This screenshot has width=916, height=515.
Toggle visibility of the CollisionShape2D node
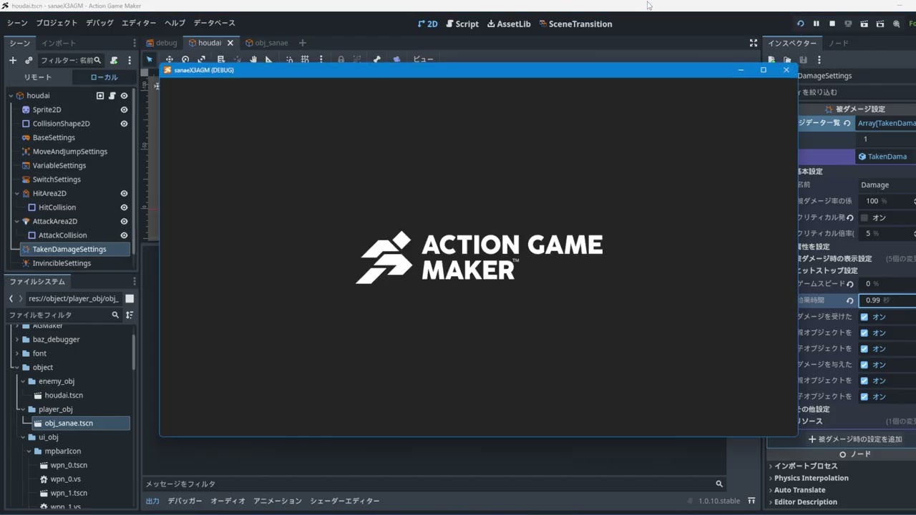[124, 124]
